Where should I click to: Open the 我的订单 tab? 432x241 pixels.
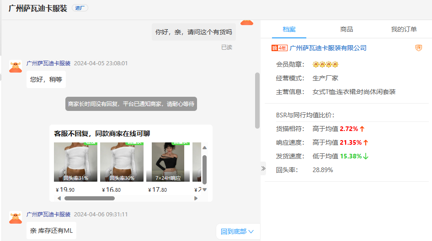(404, 29)
